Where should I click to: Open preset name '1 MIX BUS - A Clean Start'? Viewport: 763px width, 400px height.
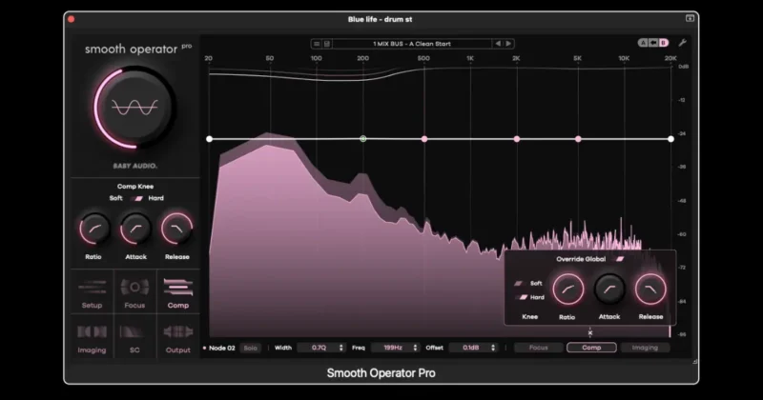[412, 44]
